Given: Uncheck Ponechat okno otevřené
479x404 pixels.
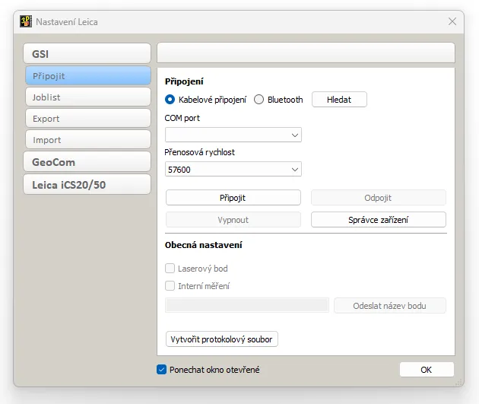Looking at the screenshot, I should (162, 370).
